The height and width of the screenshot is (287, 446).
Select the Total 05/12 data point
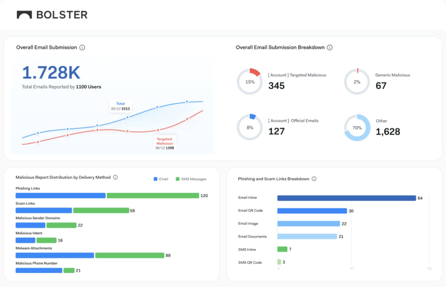click(127, 117)
